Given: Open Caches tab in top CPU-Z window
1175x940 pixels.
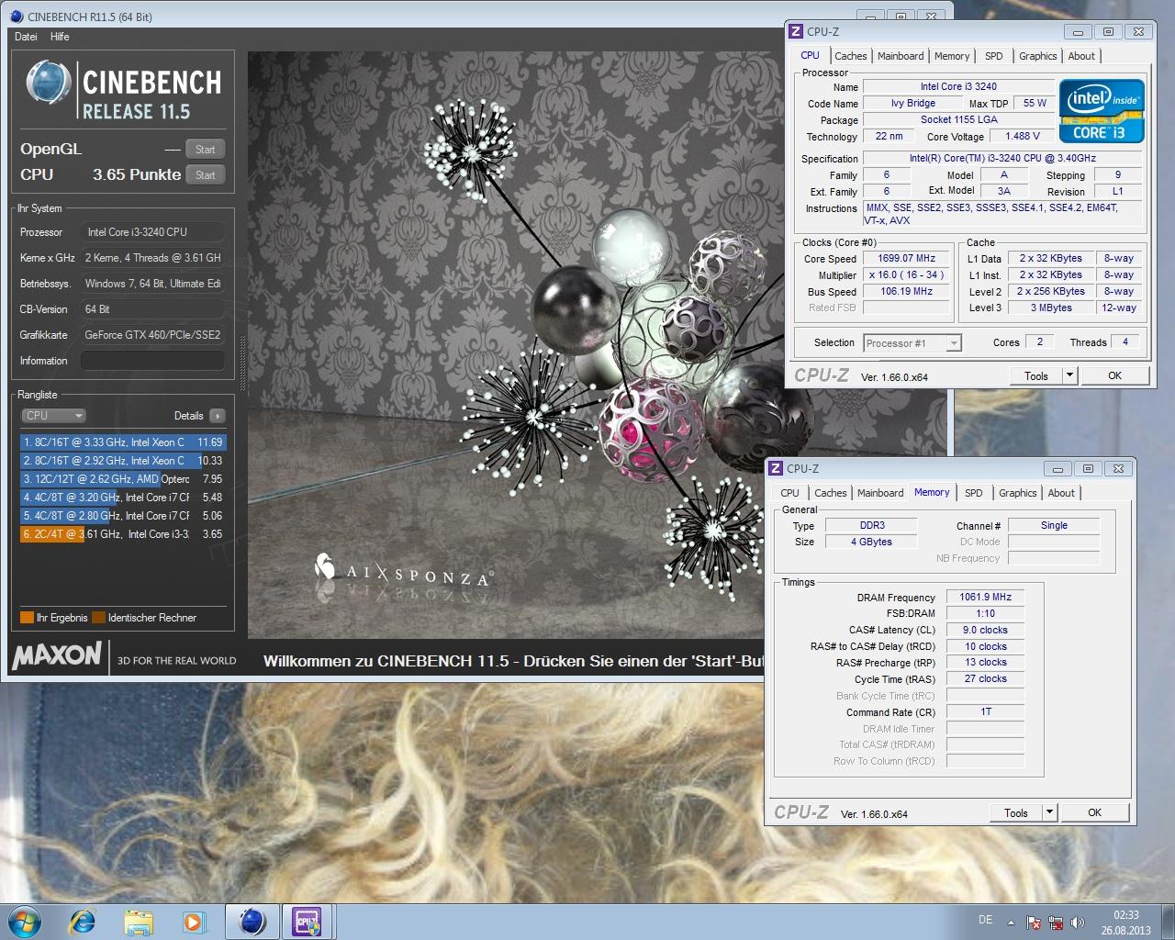Looking at the screenshot, I should click(x=851, y=56).
